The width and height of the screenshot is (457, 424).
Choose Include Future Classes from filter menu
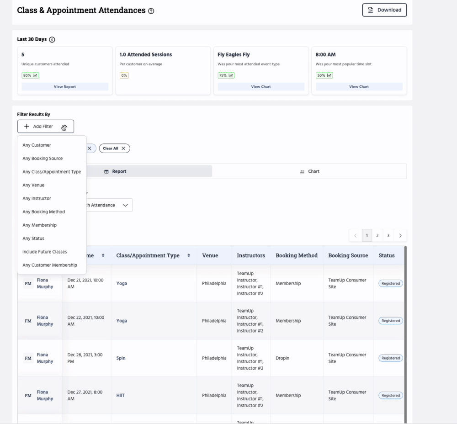coord(45,252)
